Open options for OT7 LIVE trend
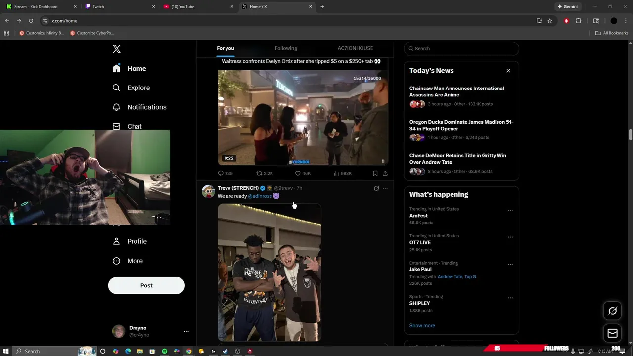 [x=510, y=237]
